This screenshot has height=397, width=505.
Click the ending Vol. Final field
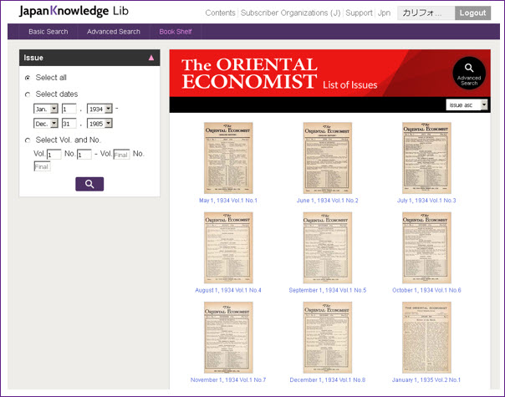[x=121, y=155]
